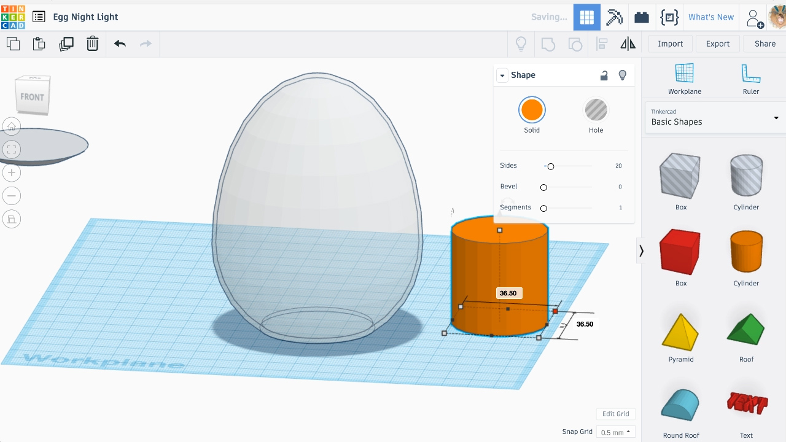
Task: Adjust the Sides slider handle
Action: point(551,166)
